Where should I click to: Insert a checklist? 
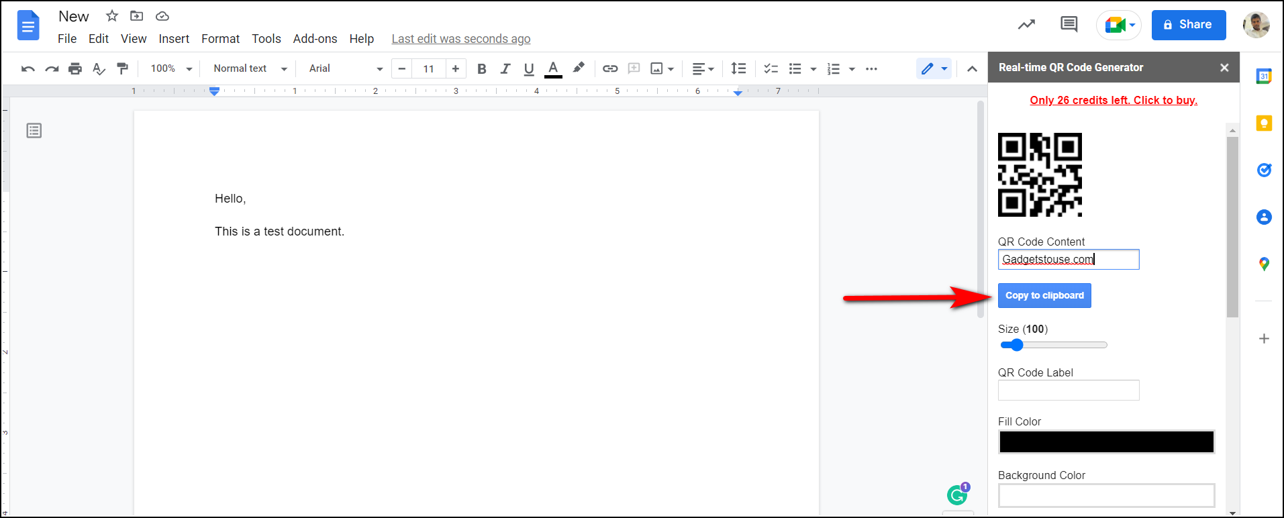coord(771,68)
